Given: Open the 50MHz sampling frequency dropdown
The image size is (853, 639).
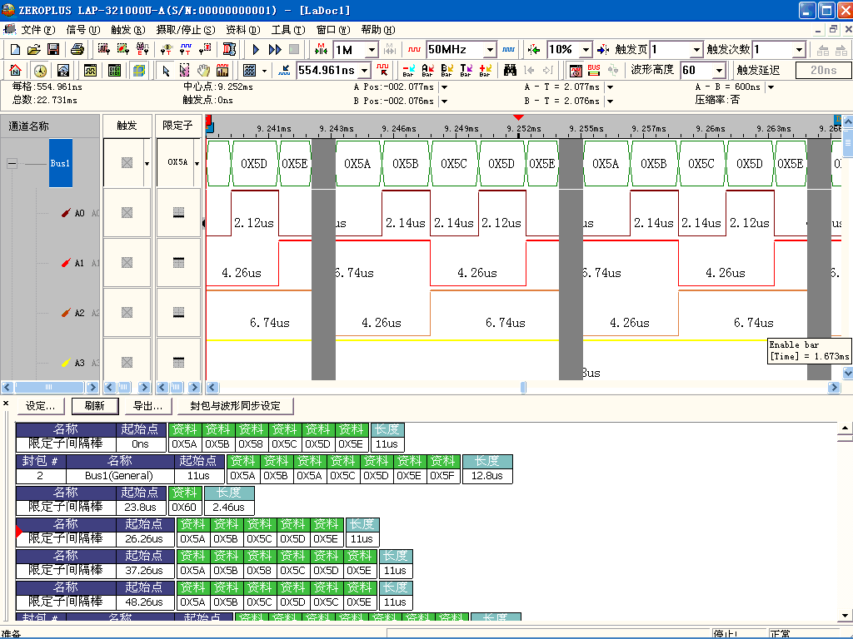Looking at the screenshot, I should (x=490, y=50).
